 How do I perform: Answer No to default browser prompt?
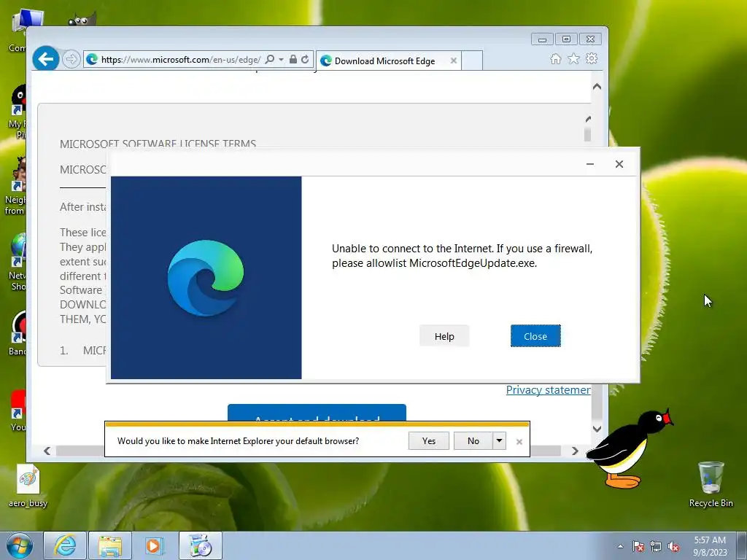click(x=473, y=441)
